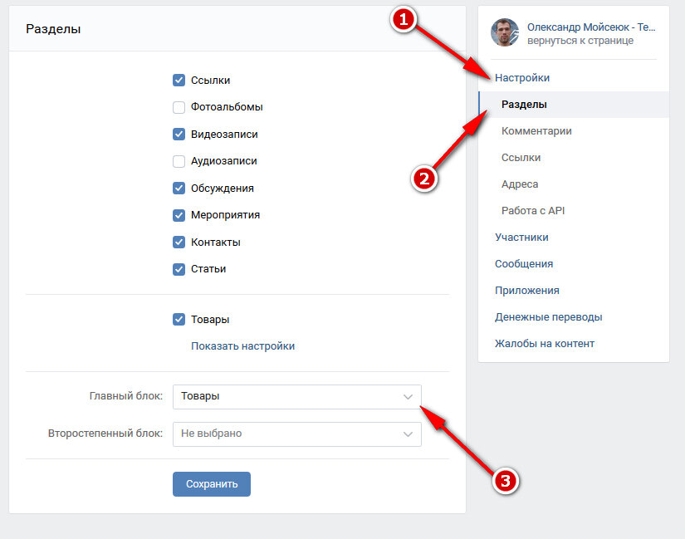
Task: Disable the Статьи checkbox
Action: [179, 269]
